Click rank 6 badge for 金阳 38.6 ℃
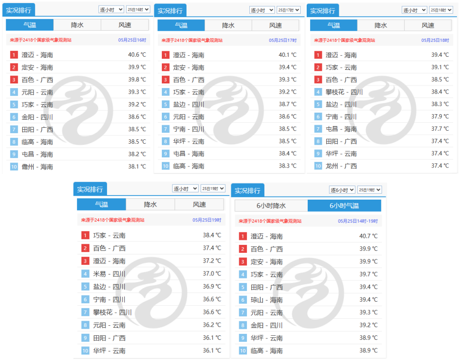 click(14, 117)
